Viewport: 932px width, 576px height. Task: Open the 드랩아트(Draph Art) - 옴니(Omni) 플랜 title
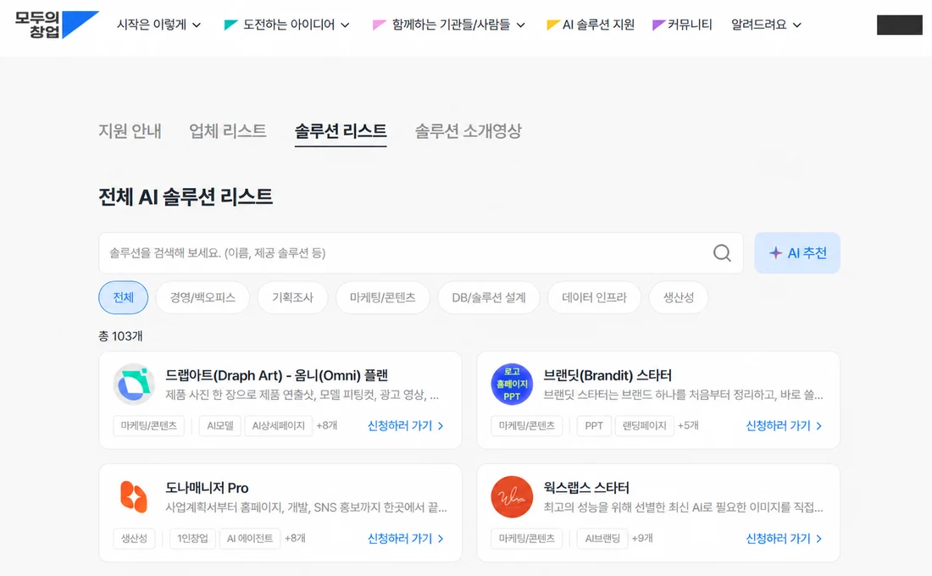point(276,375)
